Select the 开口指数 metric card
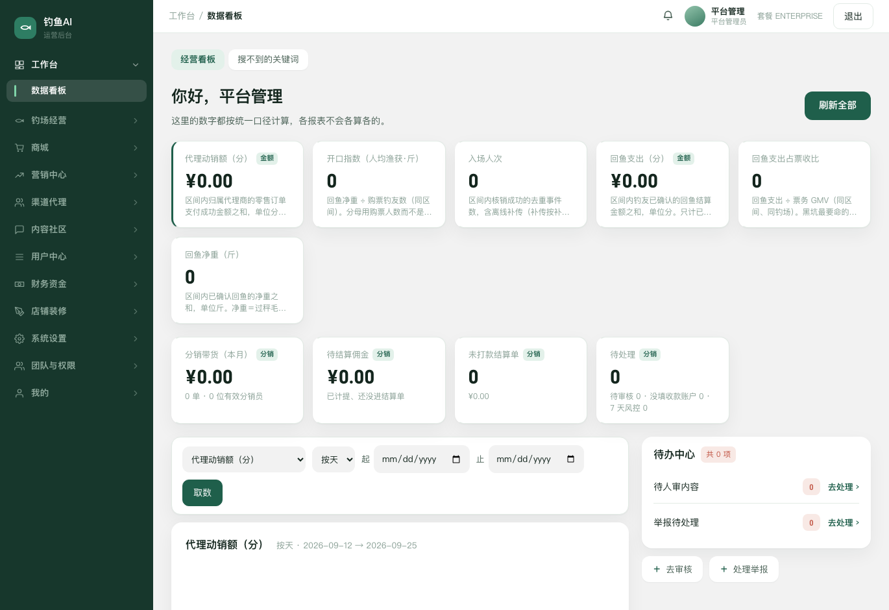This screenshot has height=610, width=889. coord(379,184)
